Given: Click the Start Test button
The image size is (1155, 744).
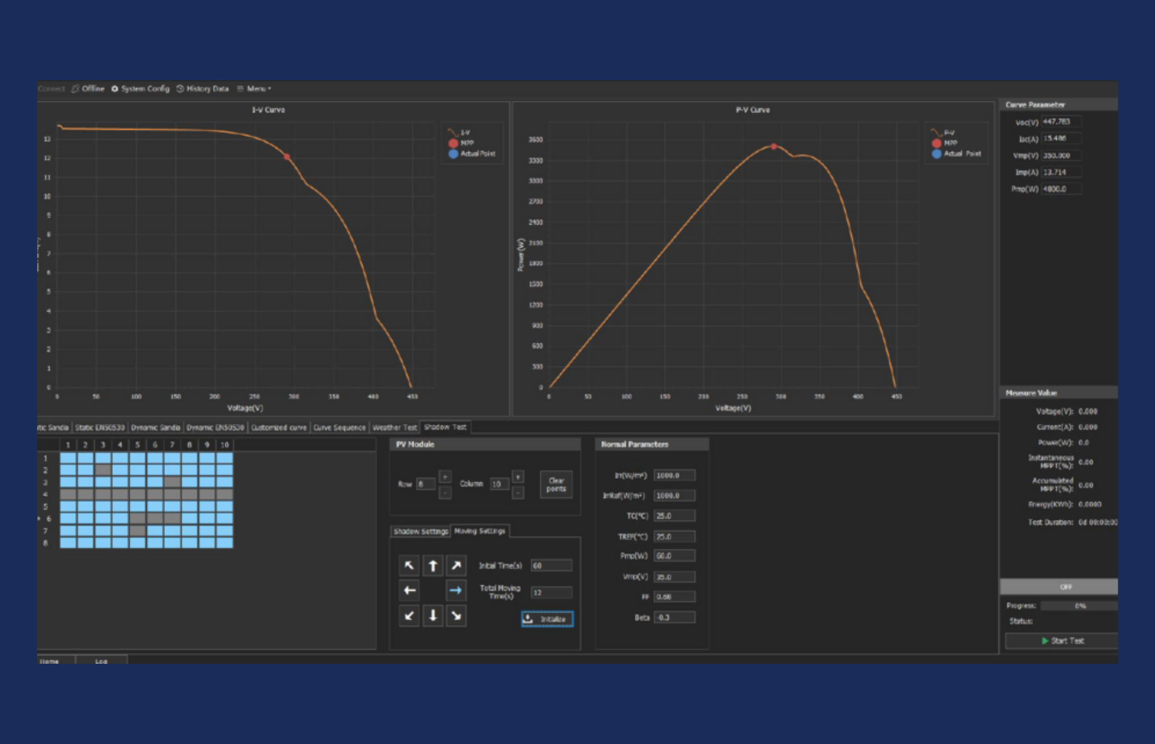Looking at the screenshot, I should click(x=1062, y=641).
